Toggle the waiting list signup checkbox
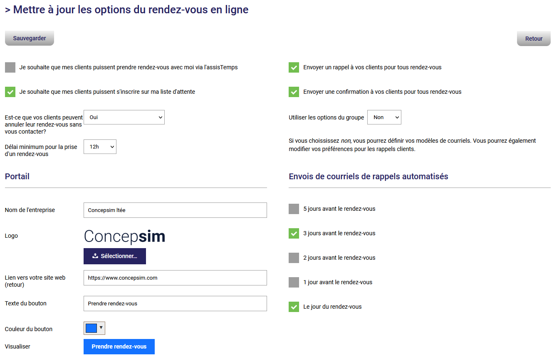Image resolution: width=559 pixels, height=356 pixels. [x=10, y=92]
